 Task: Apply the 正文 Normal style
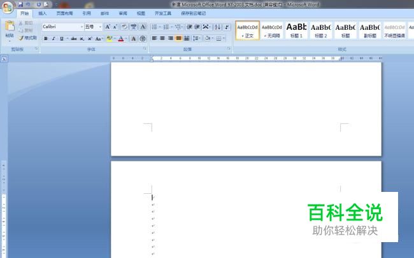point(247,31)
